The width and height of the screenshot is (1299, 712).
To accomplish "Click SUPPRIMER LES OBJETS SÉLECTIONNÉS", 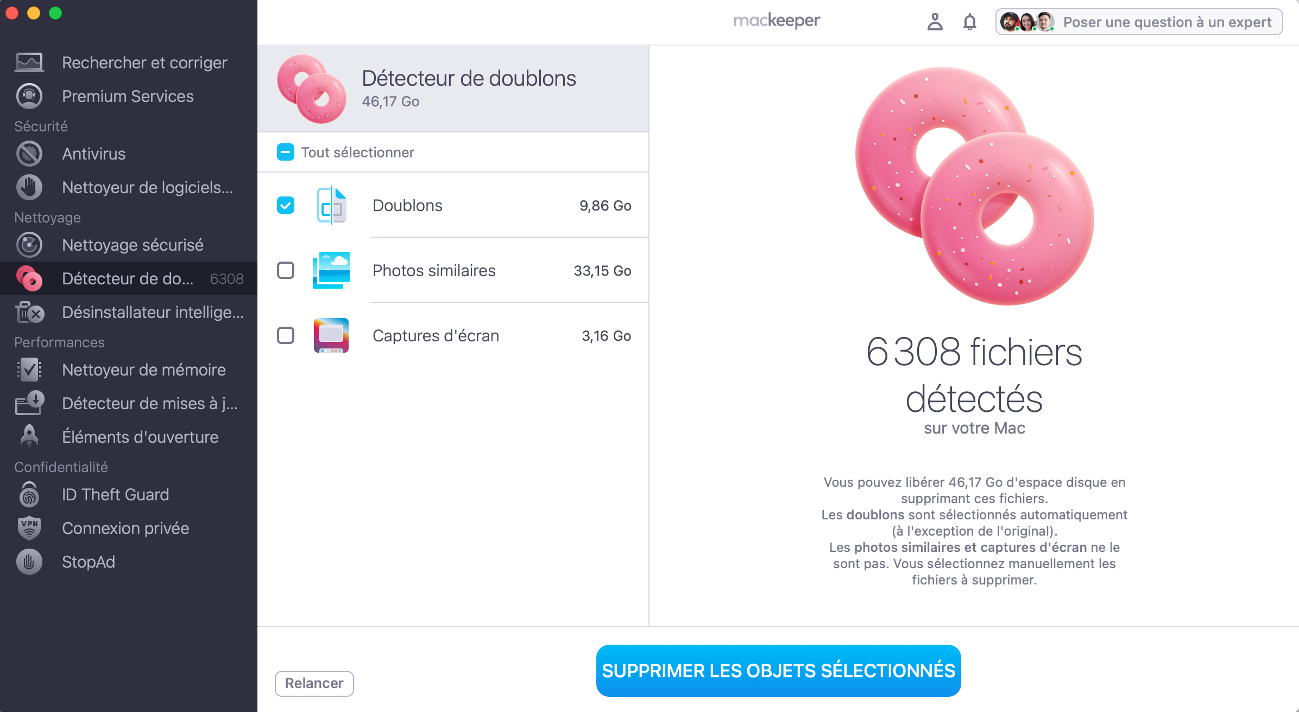I will [x=778, y=670].
